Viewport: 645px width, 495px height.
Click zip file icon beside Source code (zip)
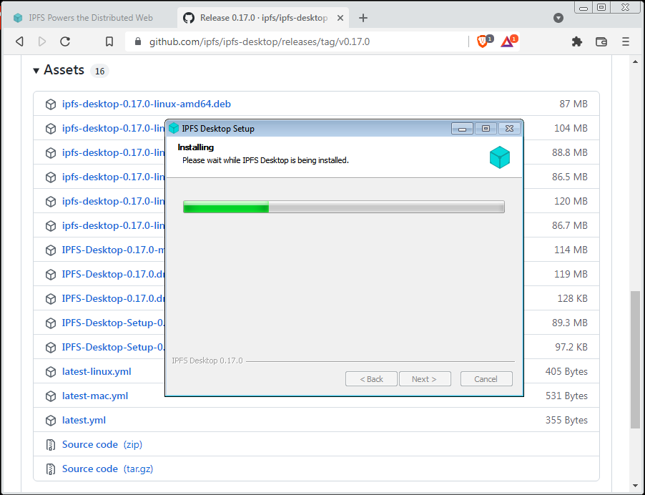[x=51, y=444]
